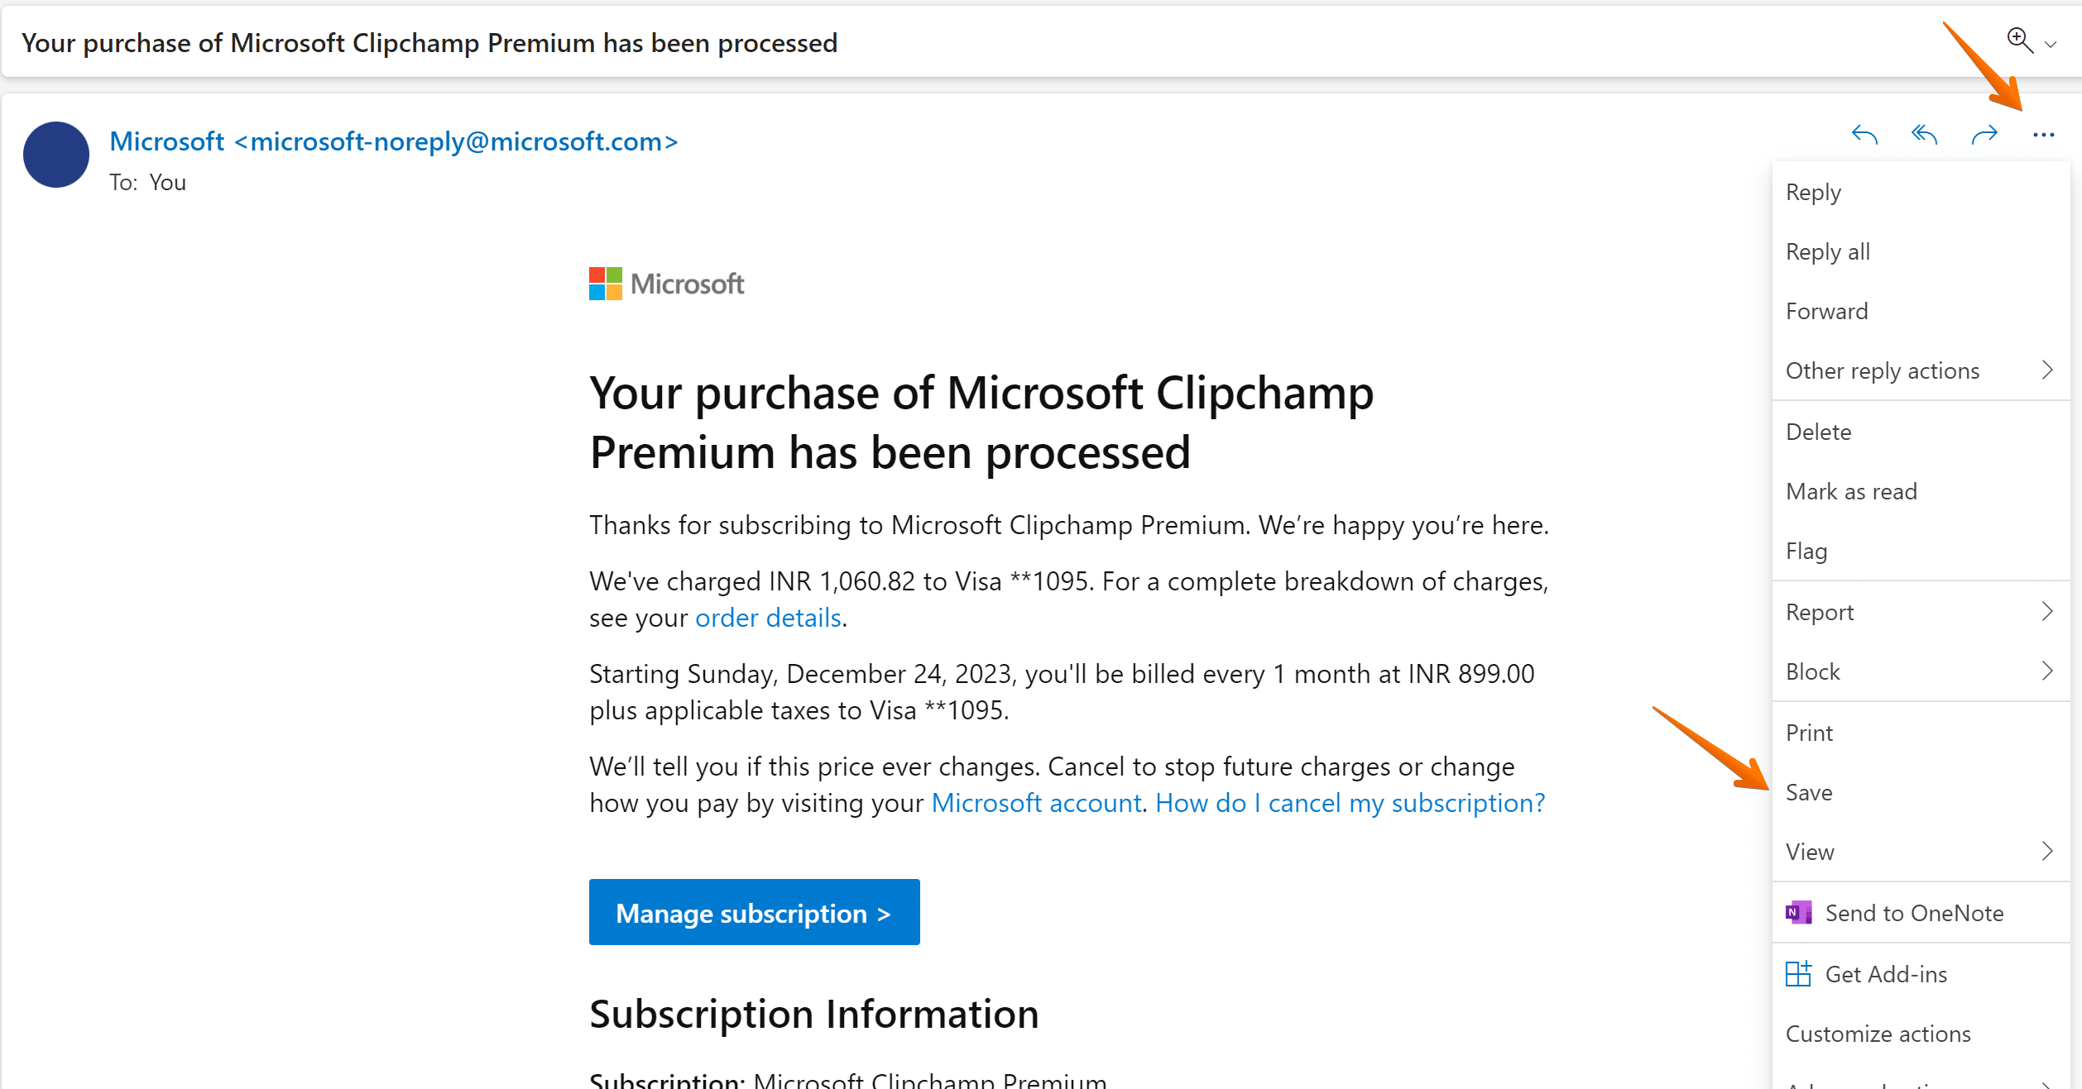Select Mark as read from context menu
This screenshot has width=2082, height=1089.
pyautogui.click(x=1854, y=491)
